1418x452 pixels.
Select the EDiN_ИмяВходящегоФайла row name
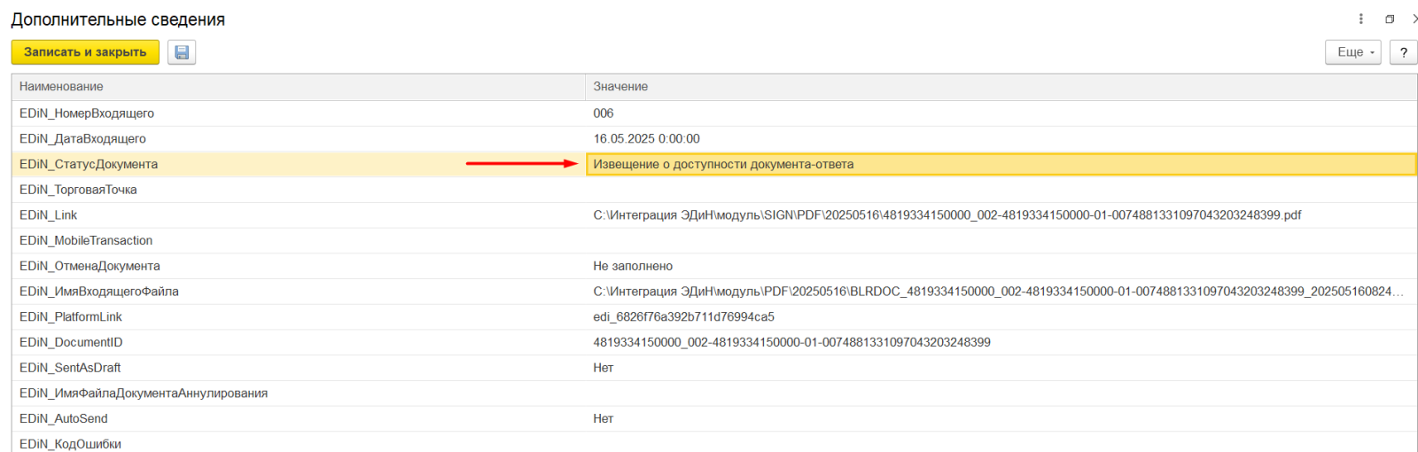(99, 292)
